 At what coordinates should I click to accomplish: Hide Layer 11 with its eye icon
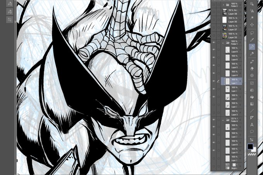coord(213,150)
